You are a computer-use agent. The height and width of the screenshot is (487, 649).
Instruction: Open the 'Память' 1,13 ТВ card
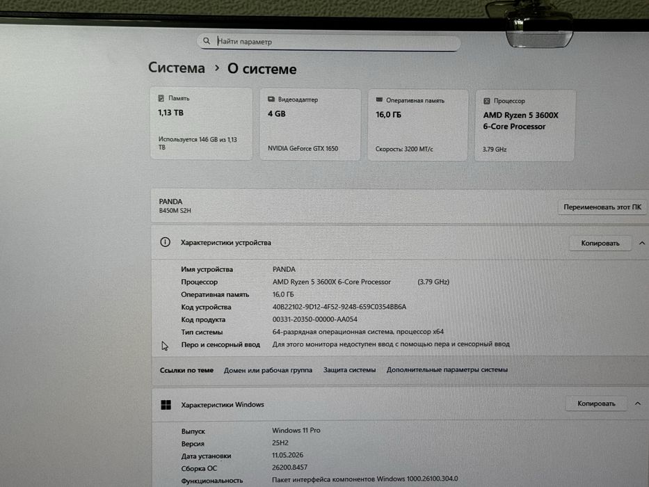(201, 123)
